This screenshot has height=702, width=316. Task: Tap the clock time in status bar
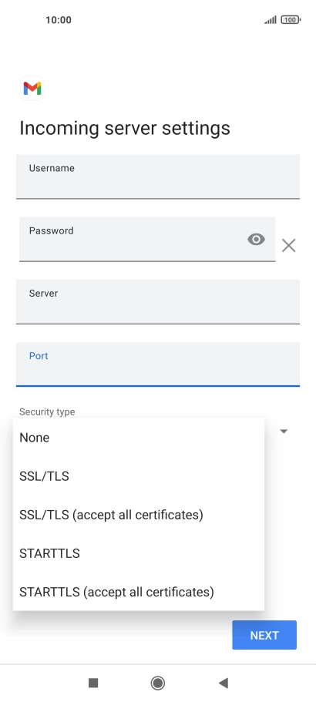pos(58,20)
